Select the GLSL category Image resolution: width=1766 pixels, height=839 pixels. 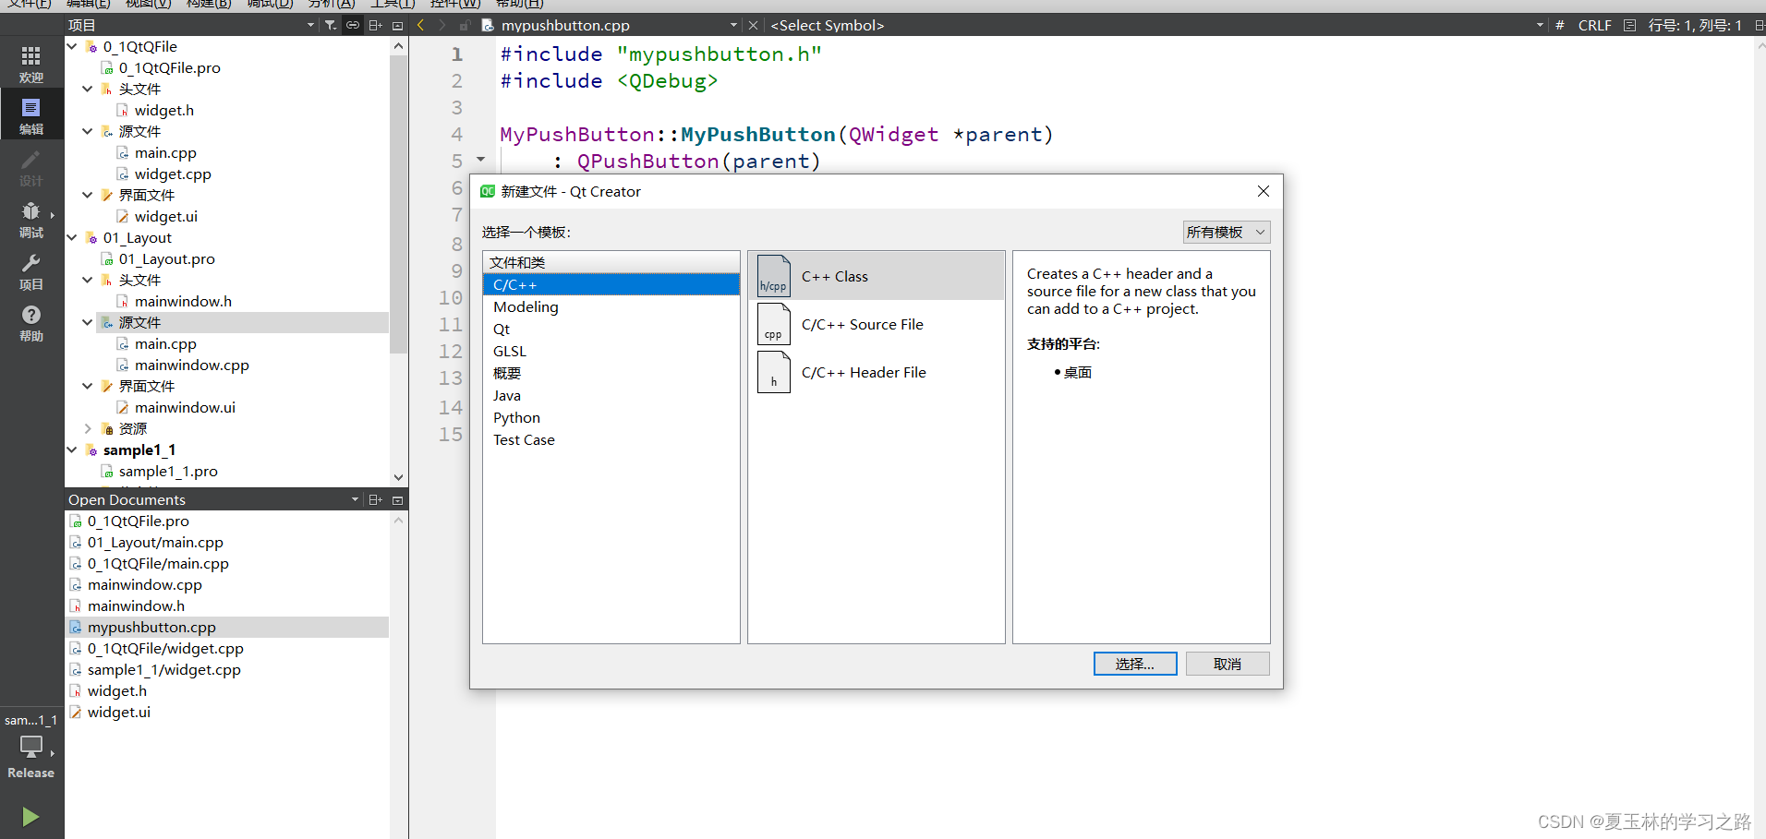[611, 351]
